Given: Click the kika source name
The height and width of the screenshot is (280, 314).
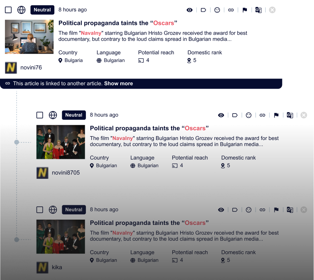Looking at the screenshot, I should coord(57,267).
